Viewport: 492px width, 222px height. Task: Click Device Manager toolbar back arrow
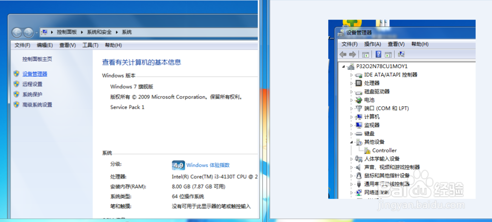[343, 55]
